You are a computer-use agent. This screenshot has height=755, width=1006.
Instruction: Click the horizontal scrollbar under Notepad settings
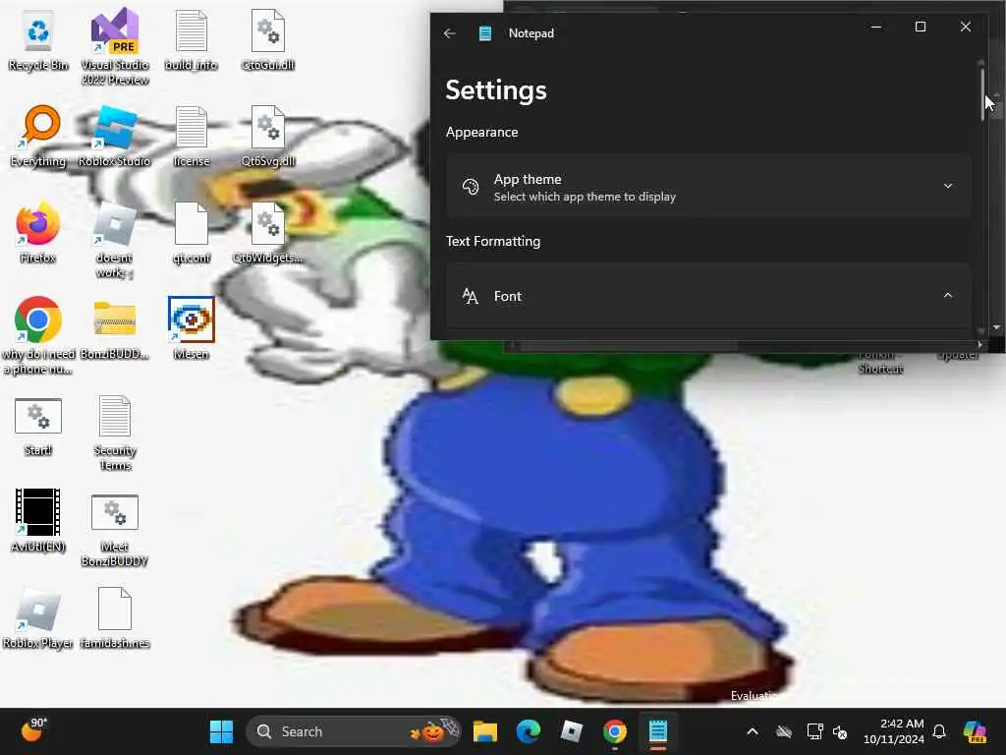tap(629, 346)
